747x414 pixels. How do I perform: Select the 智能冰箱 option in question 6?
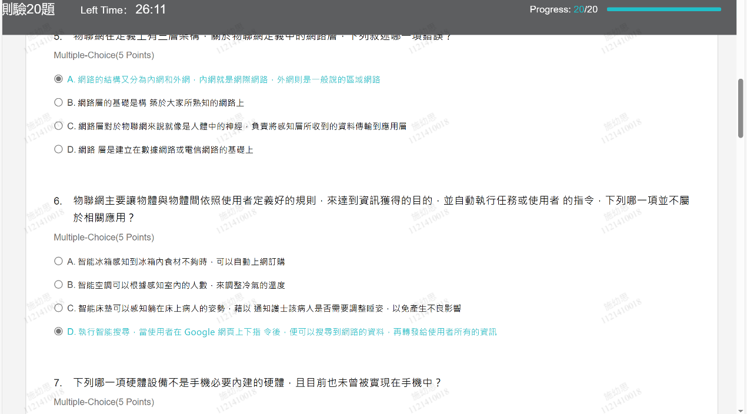point(58,261)
